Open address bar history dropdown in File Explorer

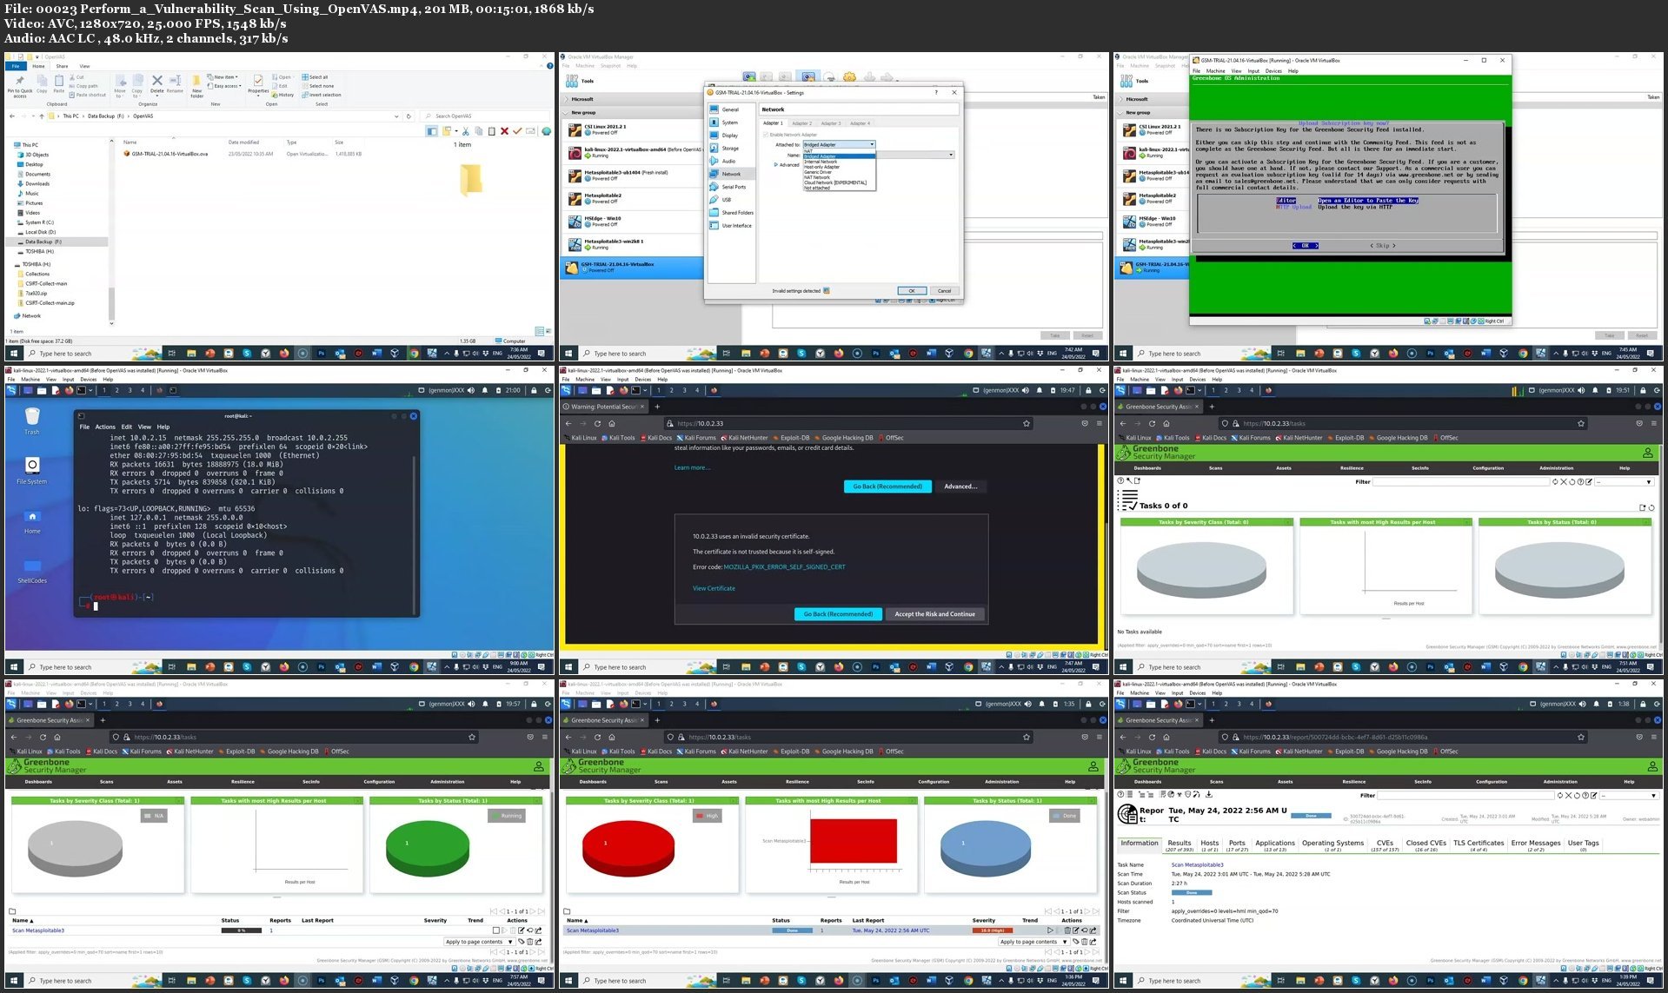click(396, 116)
